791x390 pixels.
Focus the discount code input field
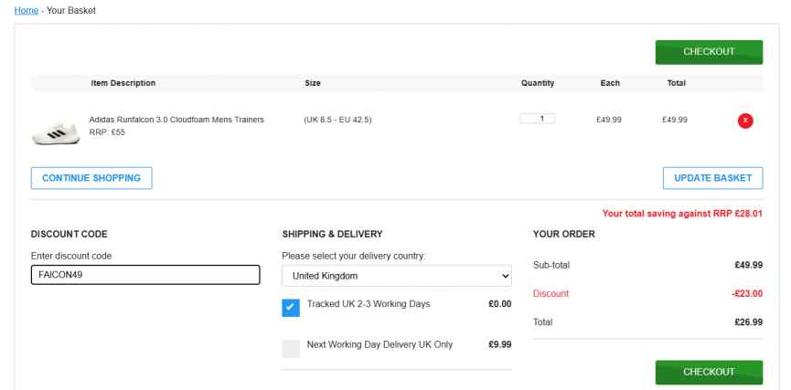(145, 275)
